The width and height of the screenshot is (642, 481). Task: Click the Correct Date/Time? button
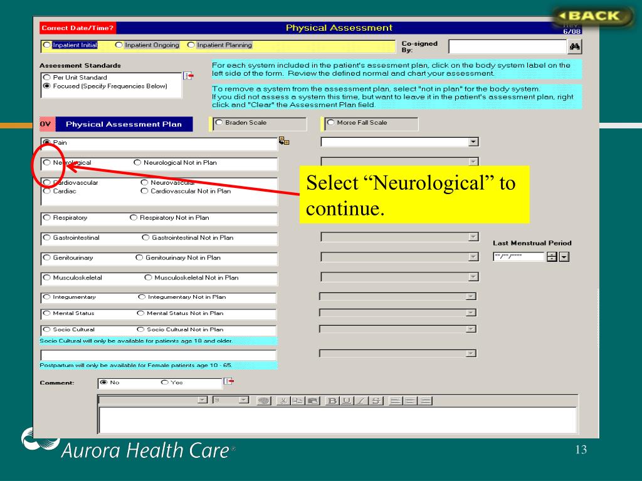coord(78,28)
